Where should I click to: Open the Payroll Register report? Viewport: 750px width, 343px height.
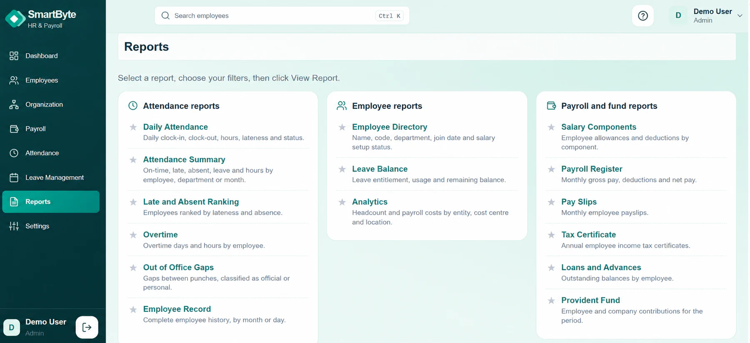[x=592, y=169]
